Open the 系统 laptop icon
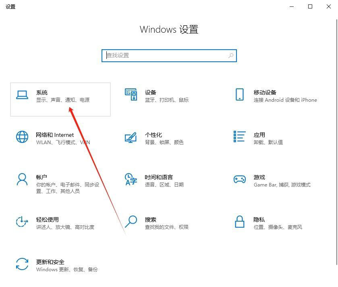The image size is (338, 287). (22, 95)
